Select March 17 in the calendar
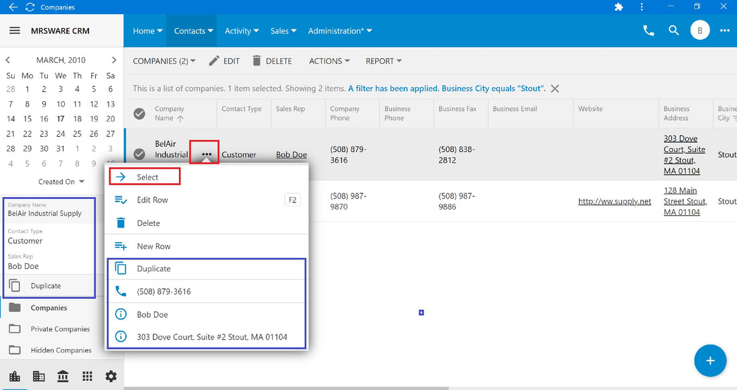The width and height of the screenshot is (737, 390). pyautogui.click(x=60, y=119)
